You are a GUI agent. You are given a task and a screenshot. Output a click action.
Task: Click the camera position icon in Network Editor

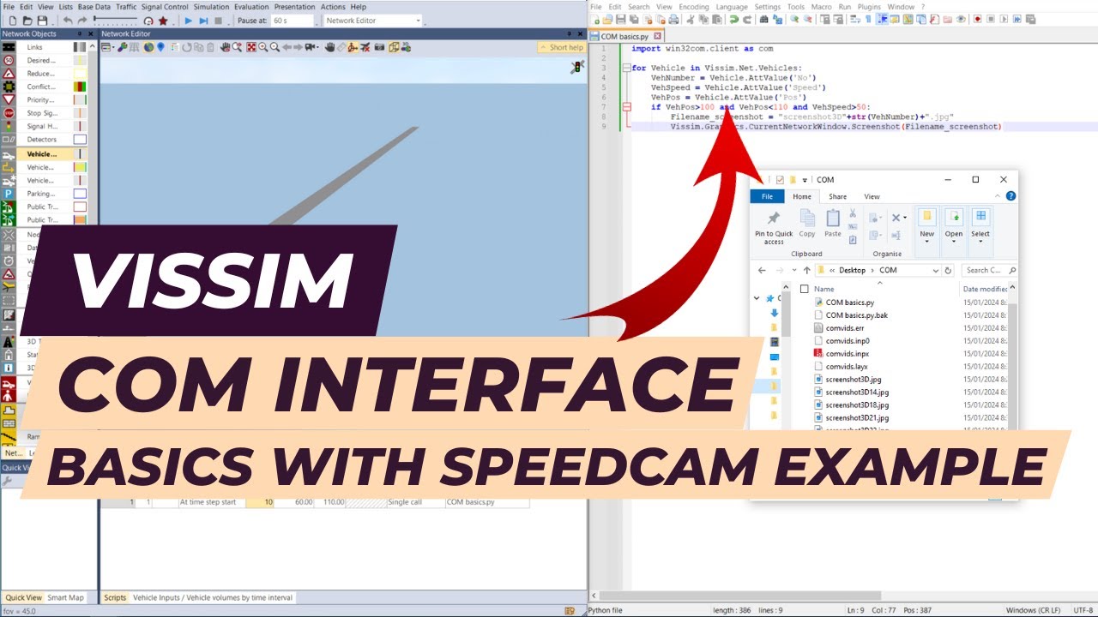(x=310, y=47)
